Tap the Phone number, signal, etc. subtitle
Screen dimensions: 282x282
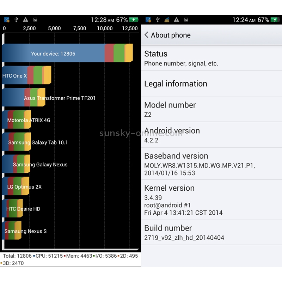181,63
